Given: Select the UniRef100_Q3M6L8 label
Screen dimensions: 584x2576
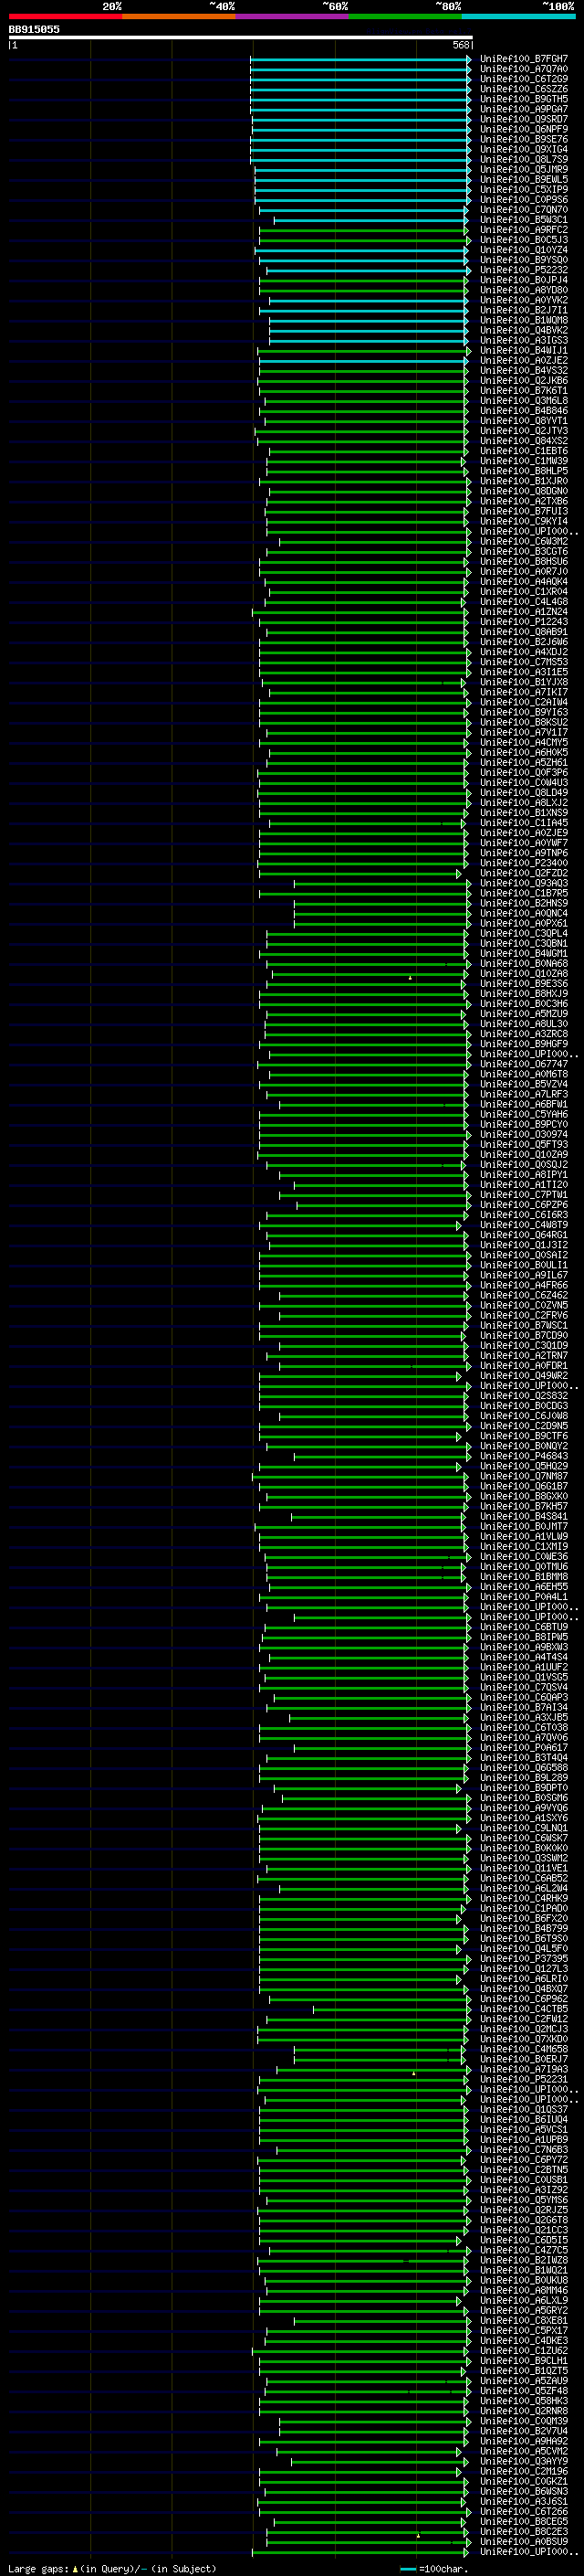Looking at the screenshot, I should (524, 401).
